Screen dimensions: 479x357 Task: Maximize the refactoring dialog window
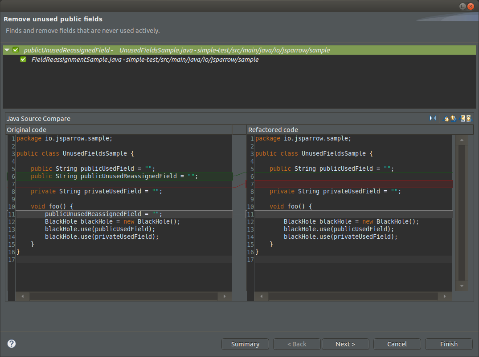pos(463,6)
